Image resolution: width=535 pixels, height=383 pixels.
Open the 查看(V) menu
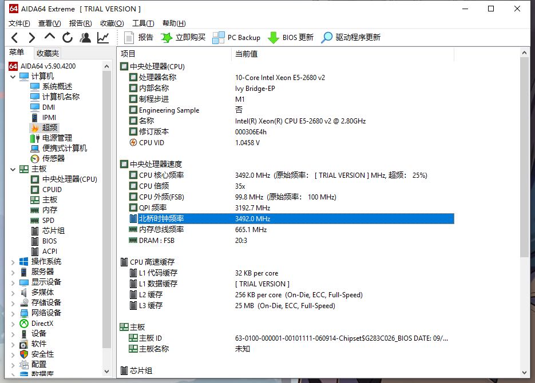pos(49,23)
